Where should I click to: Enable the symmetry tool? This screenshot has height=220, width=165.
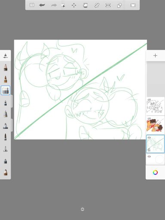pyautogui.click(x=108, y=5)
